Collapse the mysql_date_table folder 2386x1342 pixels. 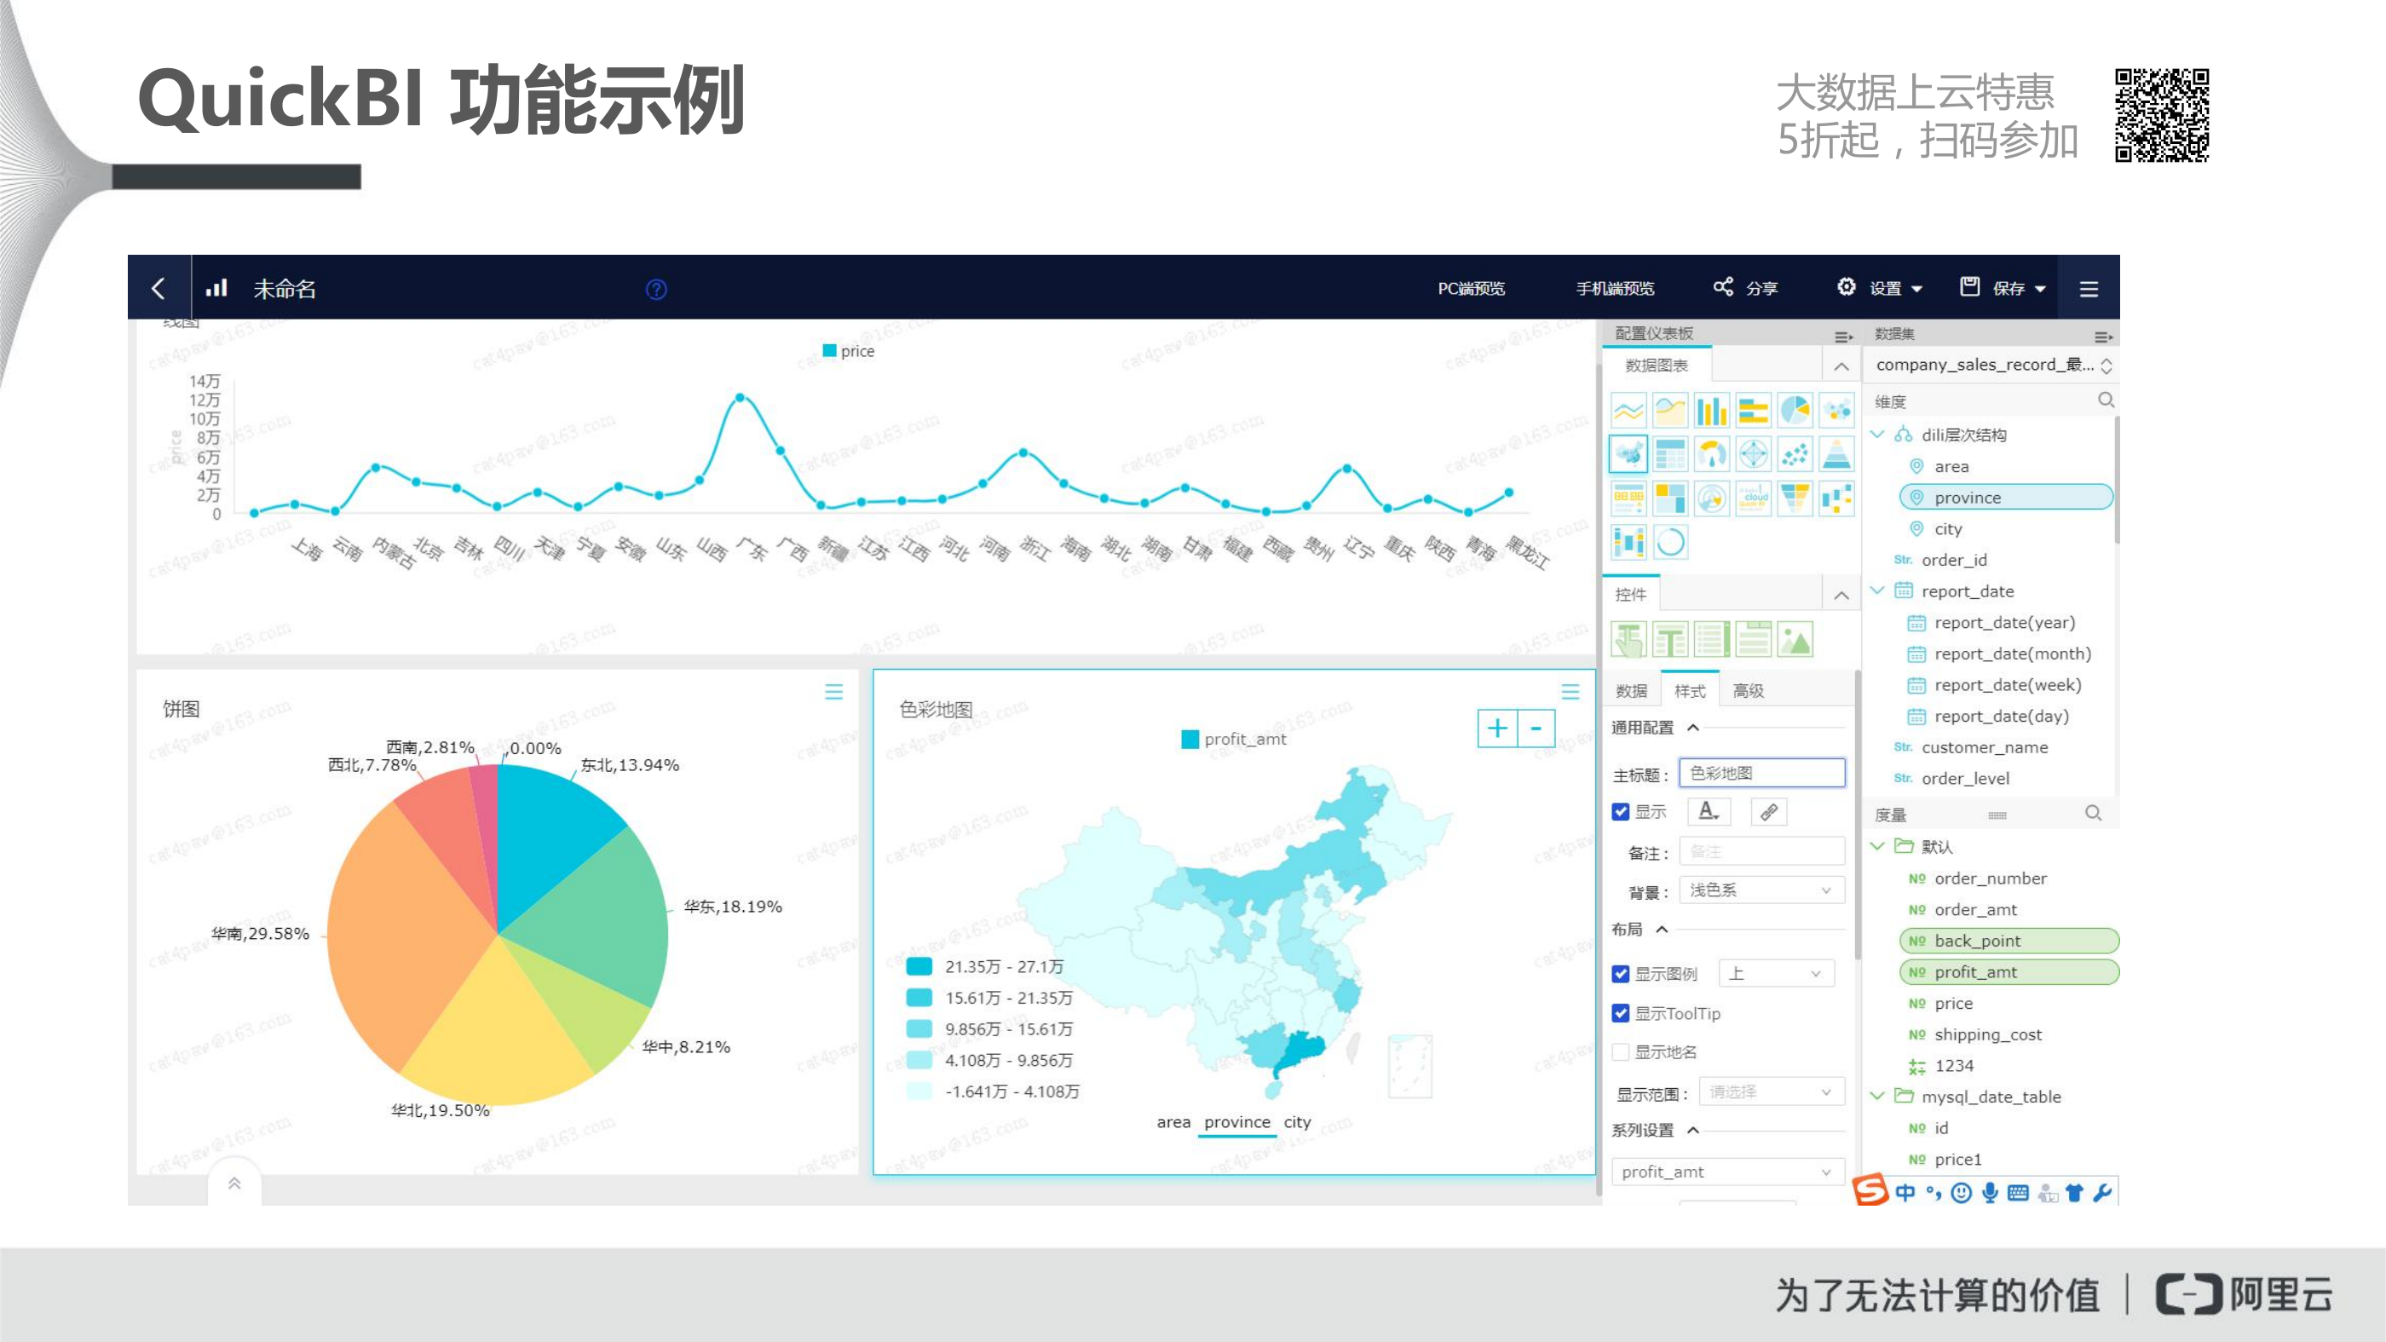tap(1877, 1097)
